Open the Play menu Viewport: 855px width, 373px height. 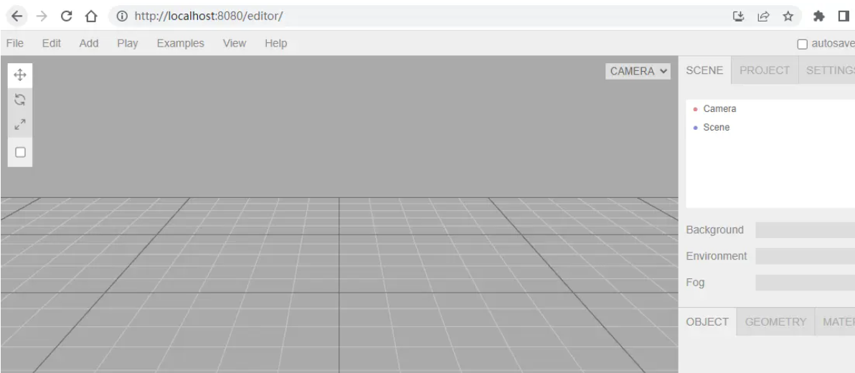click(128, 43)
